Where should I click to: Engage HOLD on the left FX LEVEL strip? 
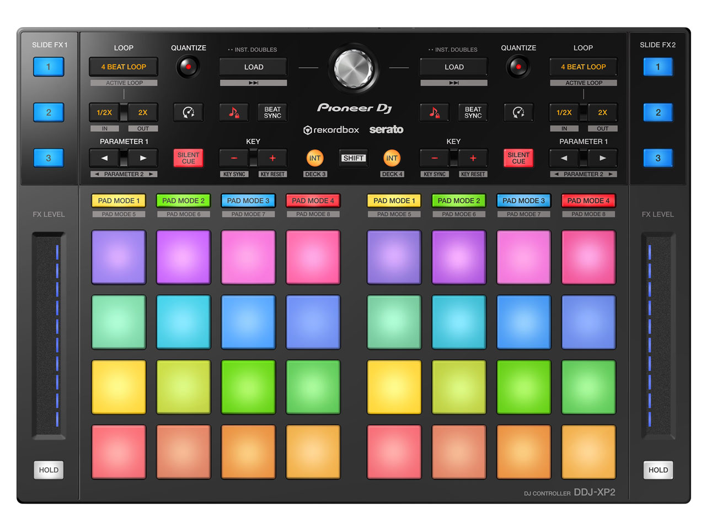pyautogui.click(x=49, y=470)
